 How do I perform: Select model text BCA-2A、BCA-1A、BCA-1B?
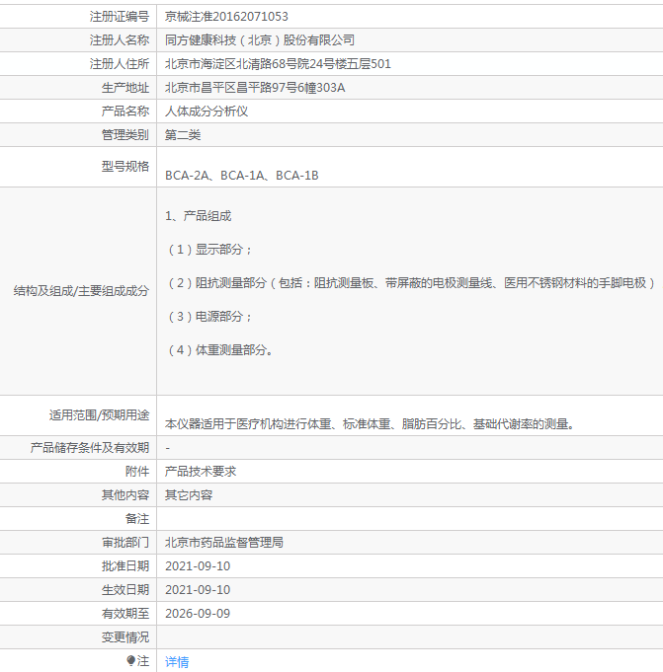click(242, 176)
